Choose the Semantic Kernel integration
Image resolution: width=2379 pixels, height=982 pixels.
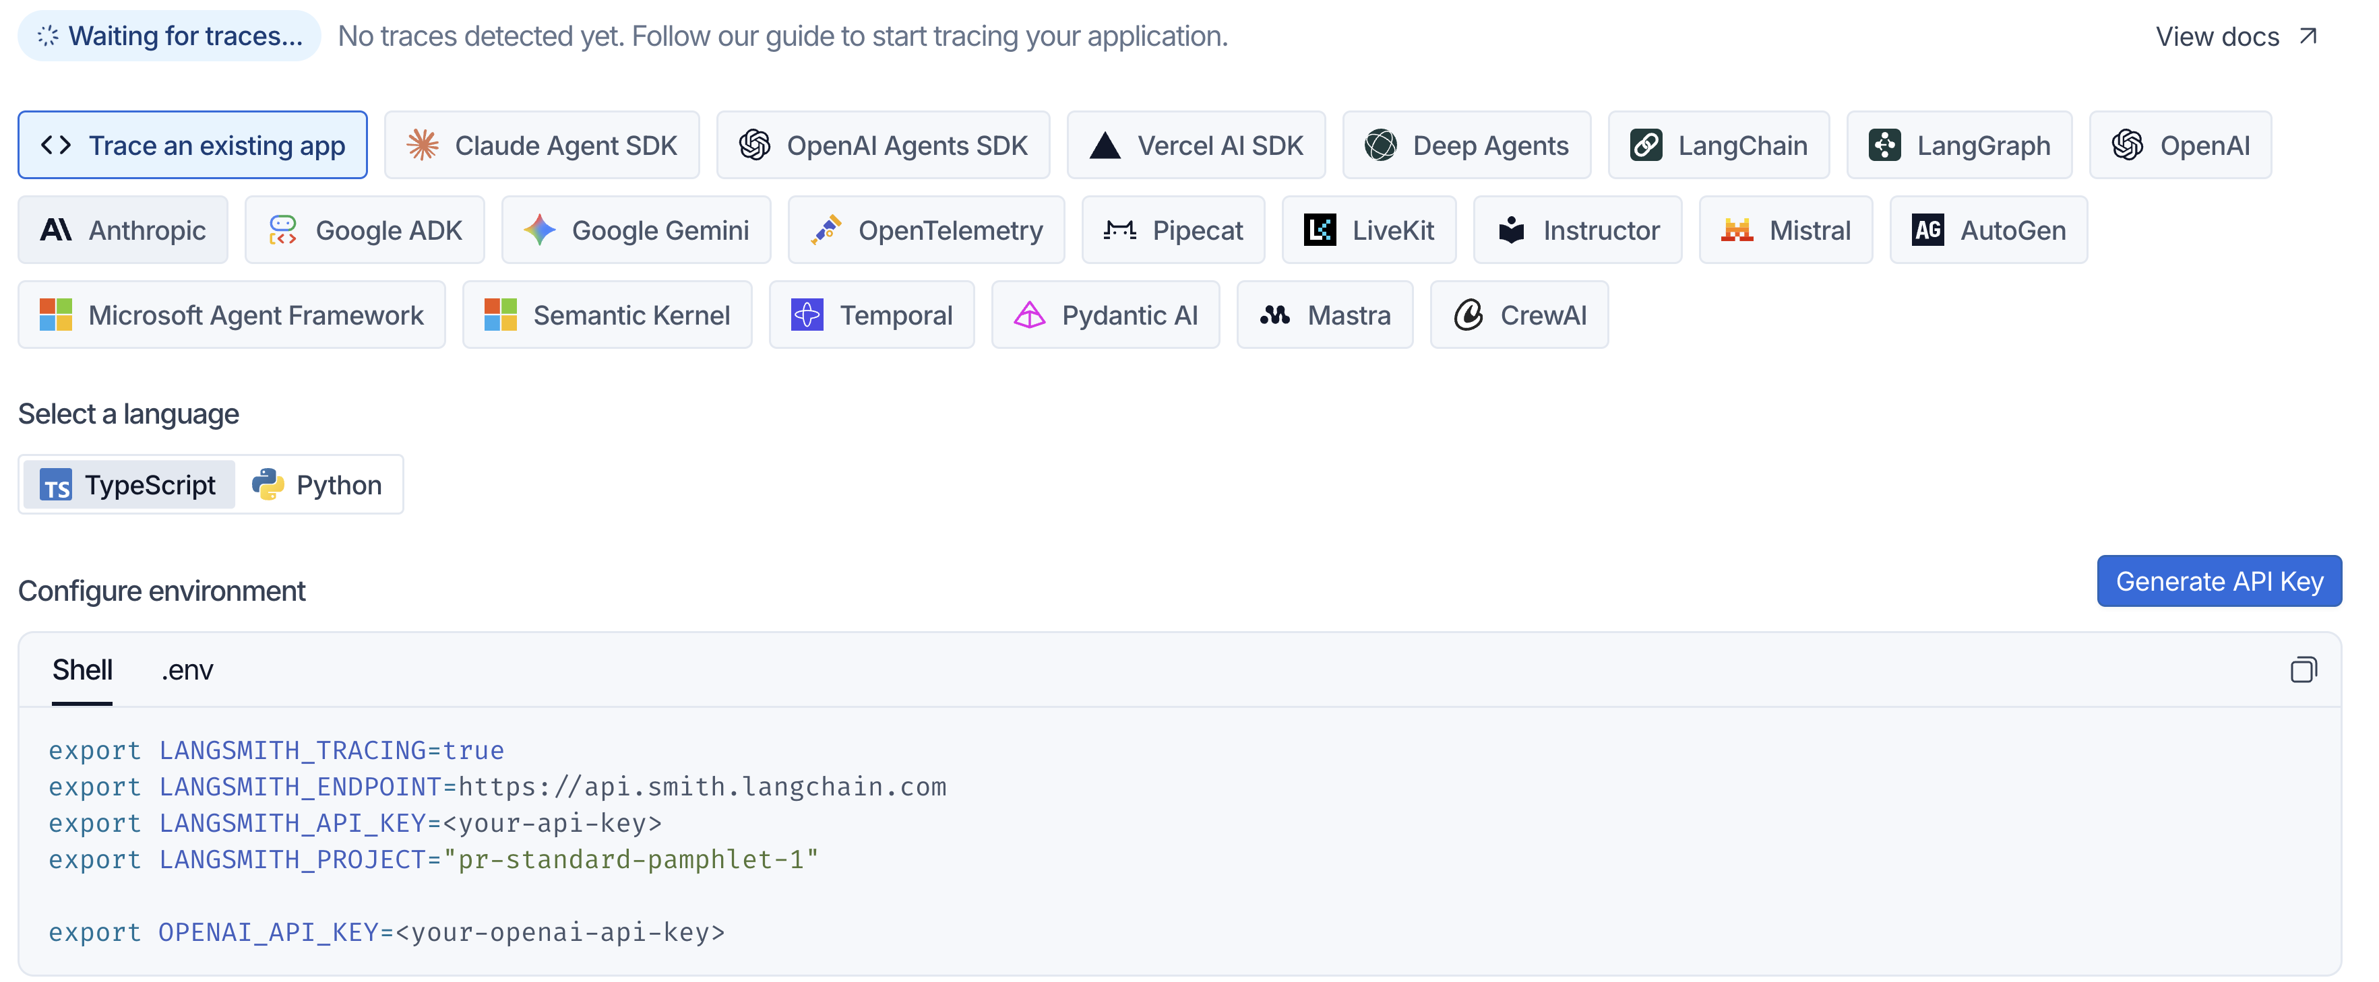(607, 315)
